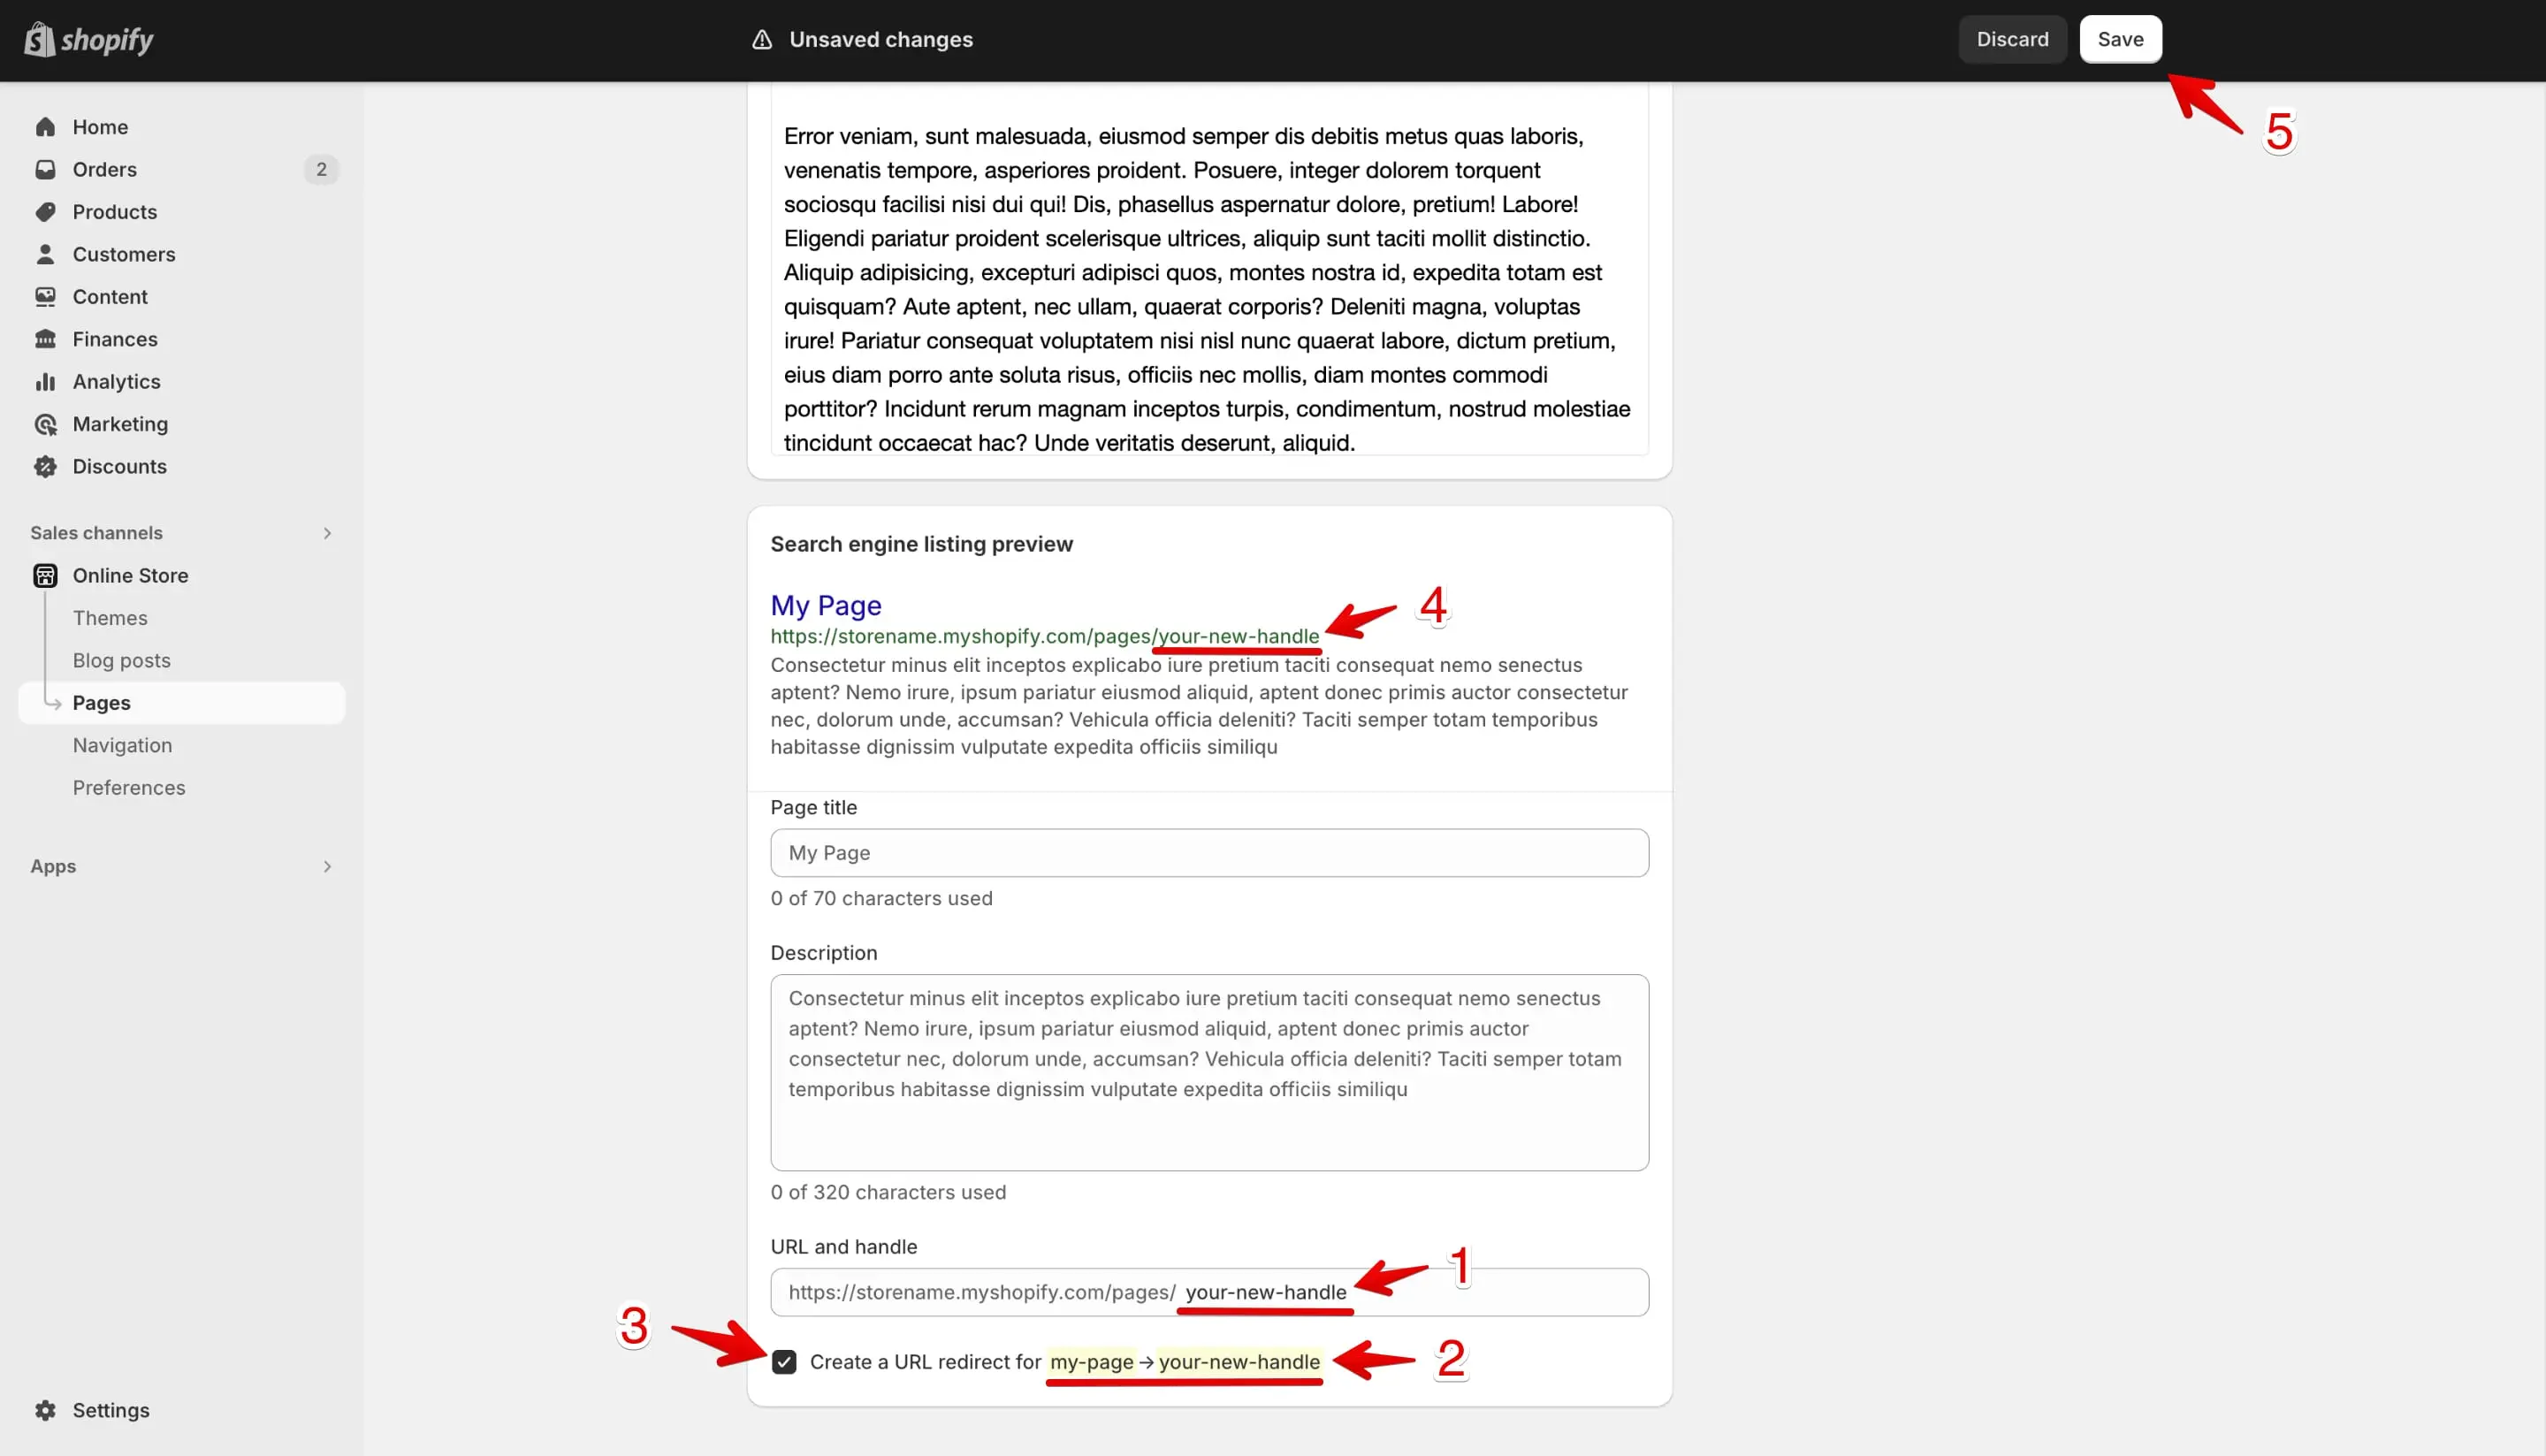2546x1456 pixels.
Task: Click '0 of 320 characters used' text
Action: click(888, 1192)
